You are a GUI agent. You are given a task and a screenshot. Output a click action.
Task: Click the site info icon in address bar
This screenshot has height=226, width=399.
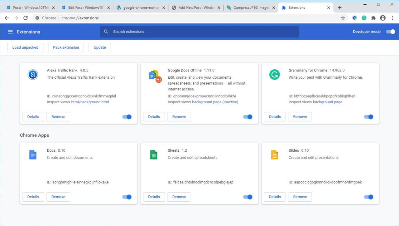pos(37,18)
